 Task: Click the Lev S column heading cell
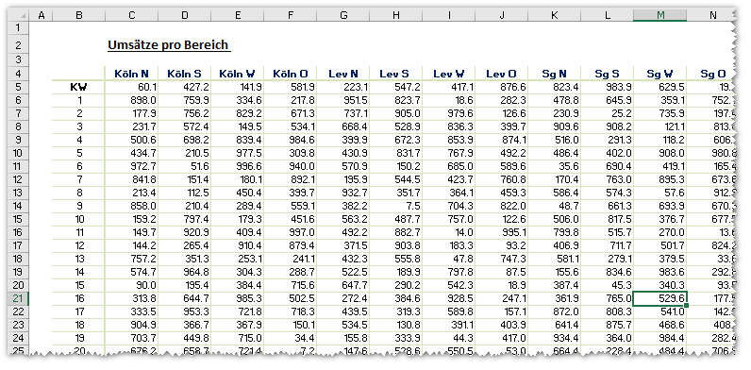pyautogui.click(x=395, y=74)
